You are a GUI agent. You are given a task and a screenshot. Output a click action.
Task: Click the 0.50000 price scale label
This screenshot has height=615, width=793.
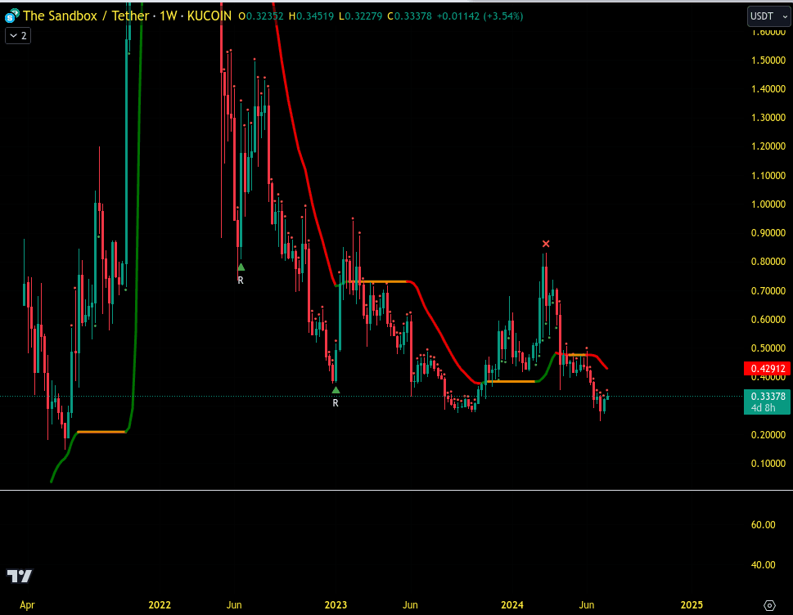768,348
